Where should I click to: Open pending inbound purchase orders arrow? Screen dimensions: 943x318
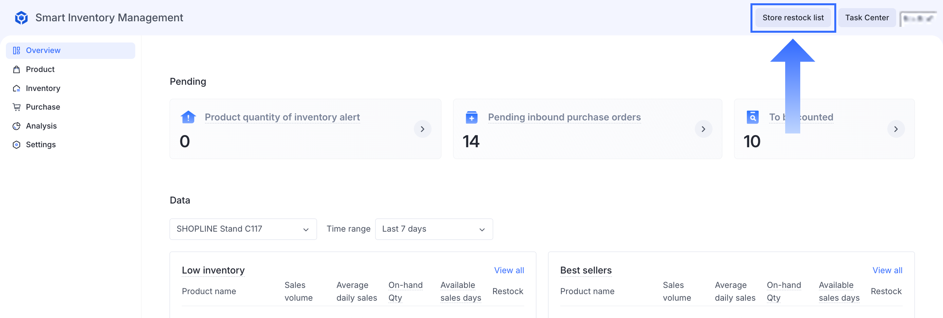[x=703, y=129]
